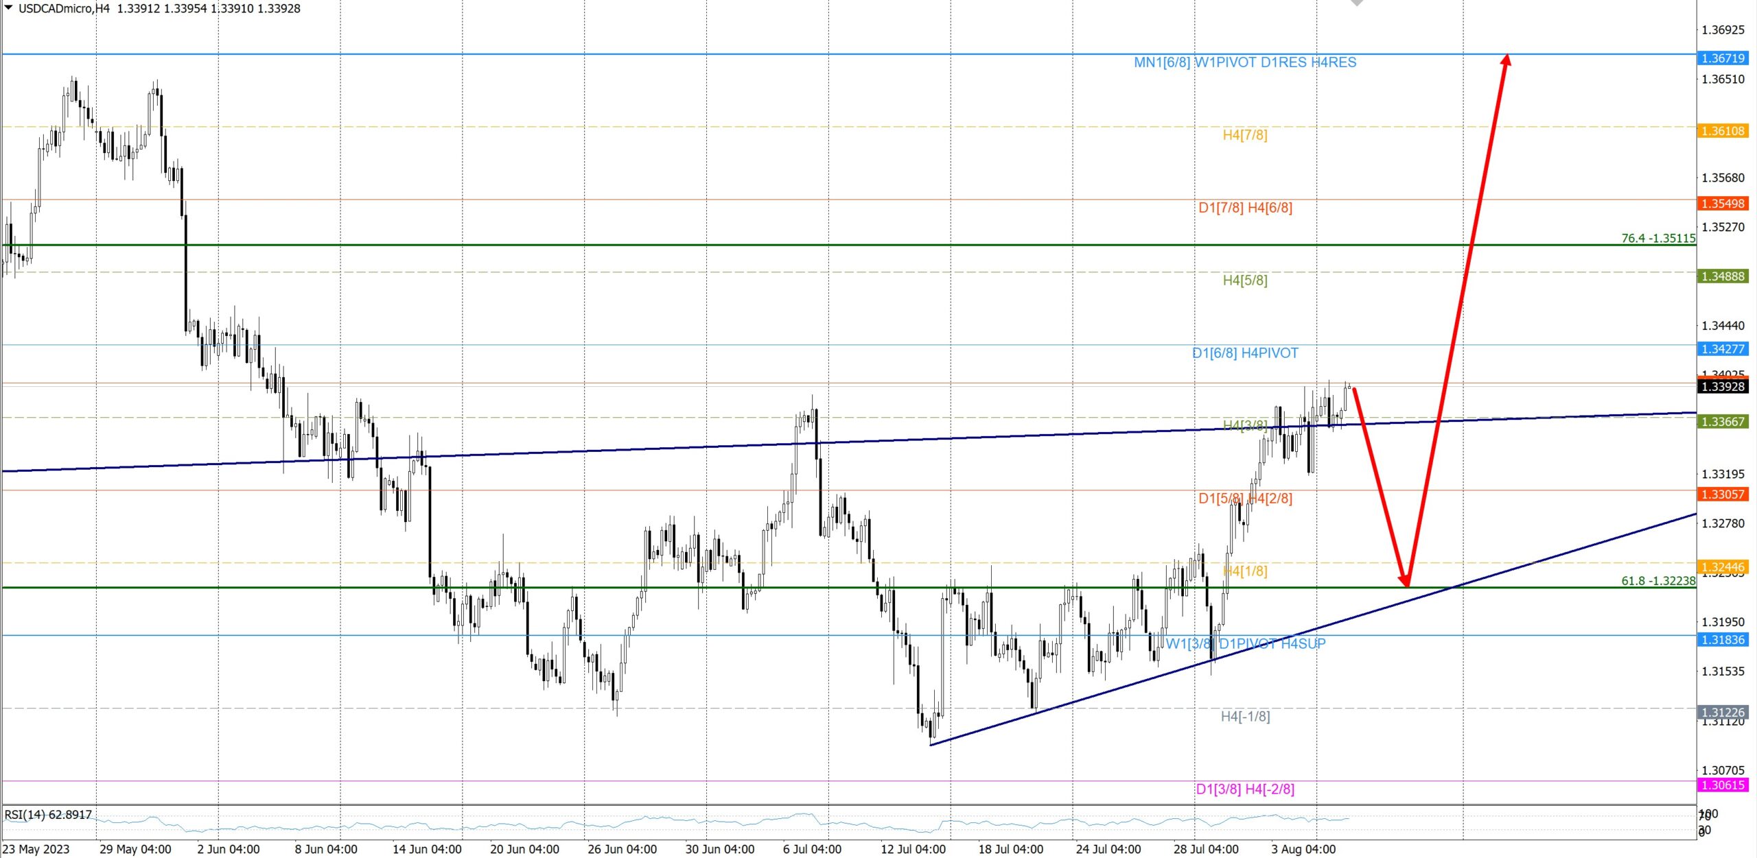
Task: Select the black 1.33928 current price tag
Action: (x=1723, y=387)
